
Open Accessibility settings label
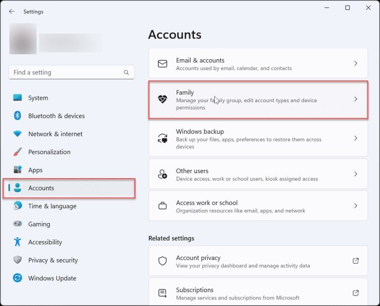click(45, 242)
